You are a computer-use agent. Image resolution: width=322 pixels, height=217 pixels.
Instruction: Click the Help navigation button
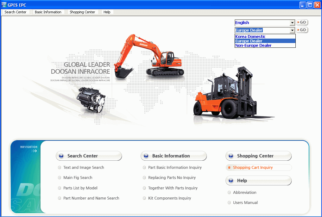point(258,181)
